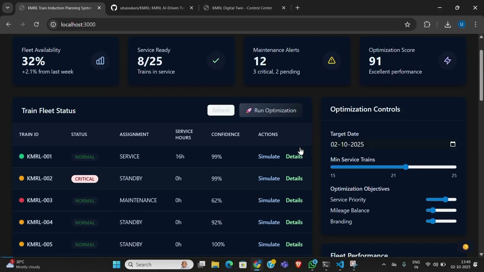Open File Explorer from the taskbar
Image resolution: width=484 pixels, height=272 pixels.
[215, 264]
